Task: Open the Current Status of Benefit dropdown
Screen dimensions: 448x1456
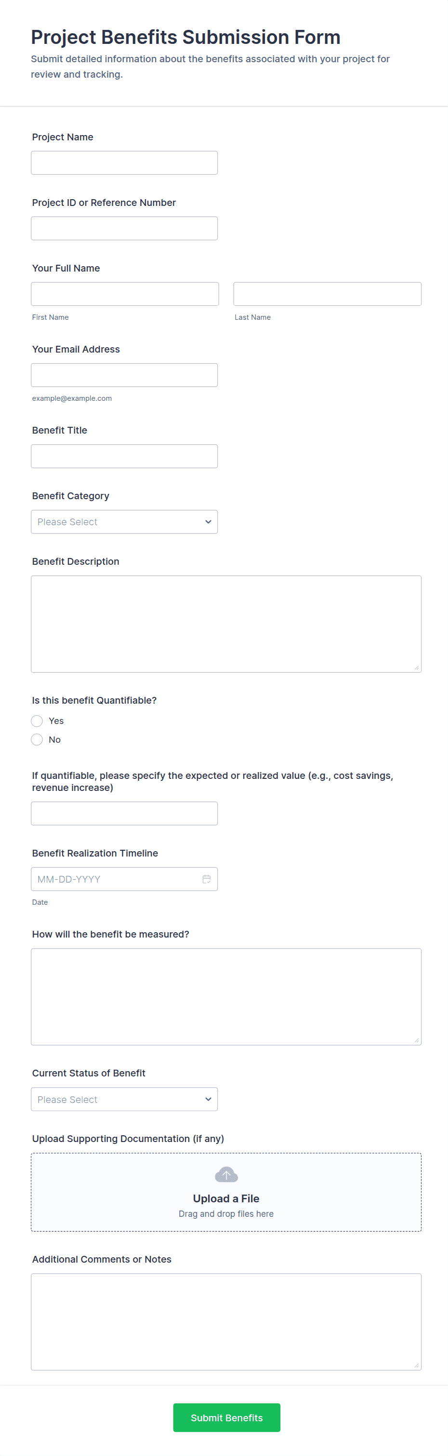Action: [124, 1099]
